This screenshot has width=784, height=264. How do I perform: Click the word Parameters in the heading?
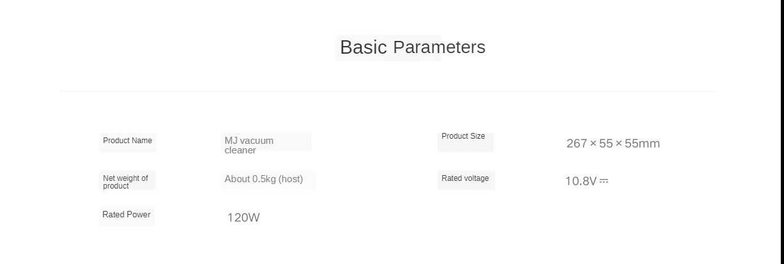439,47
